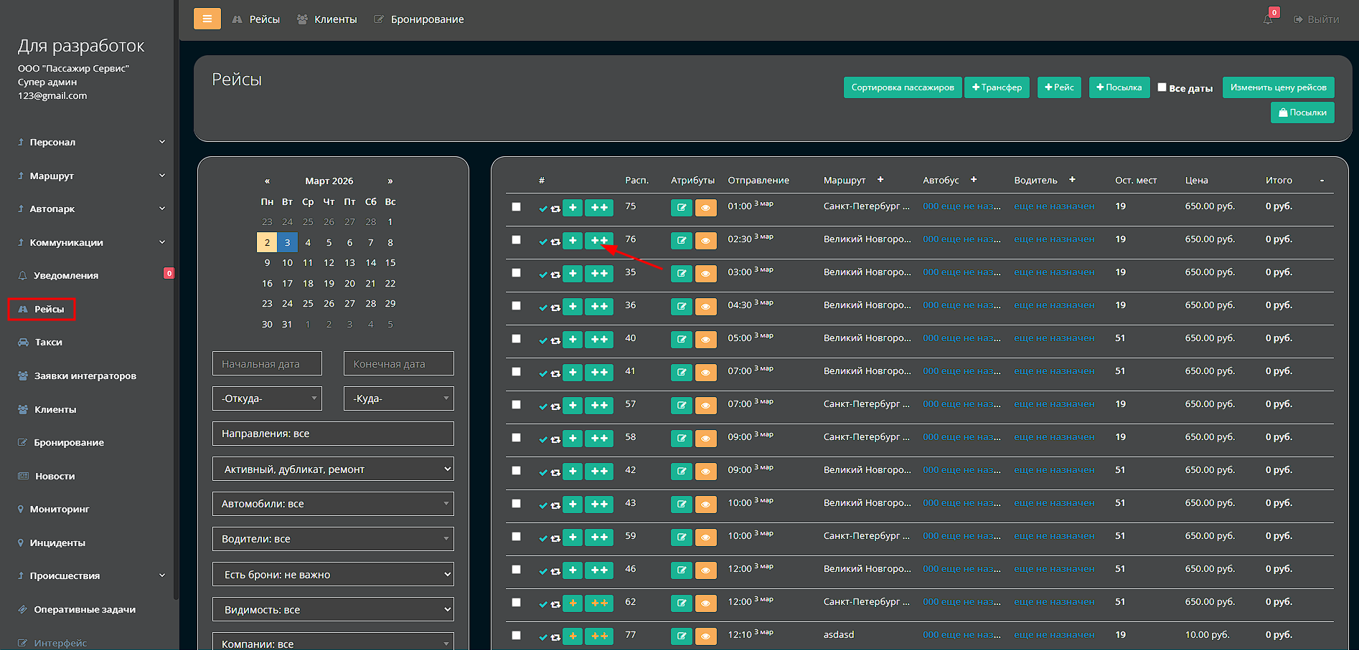This screenshot has height=650, width=1359.
Task: Click the repeat icon for trip 36
Action: pos(555,307)
